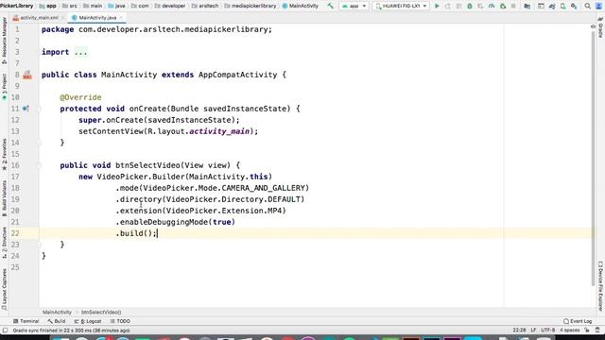Open the Build Variants side panel

click(4, 198)
